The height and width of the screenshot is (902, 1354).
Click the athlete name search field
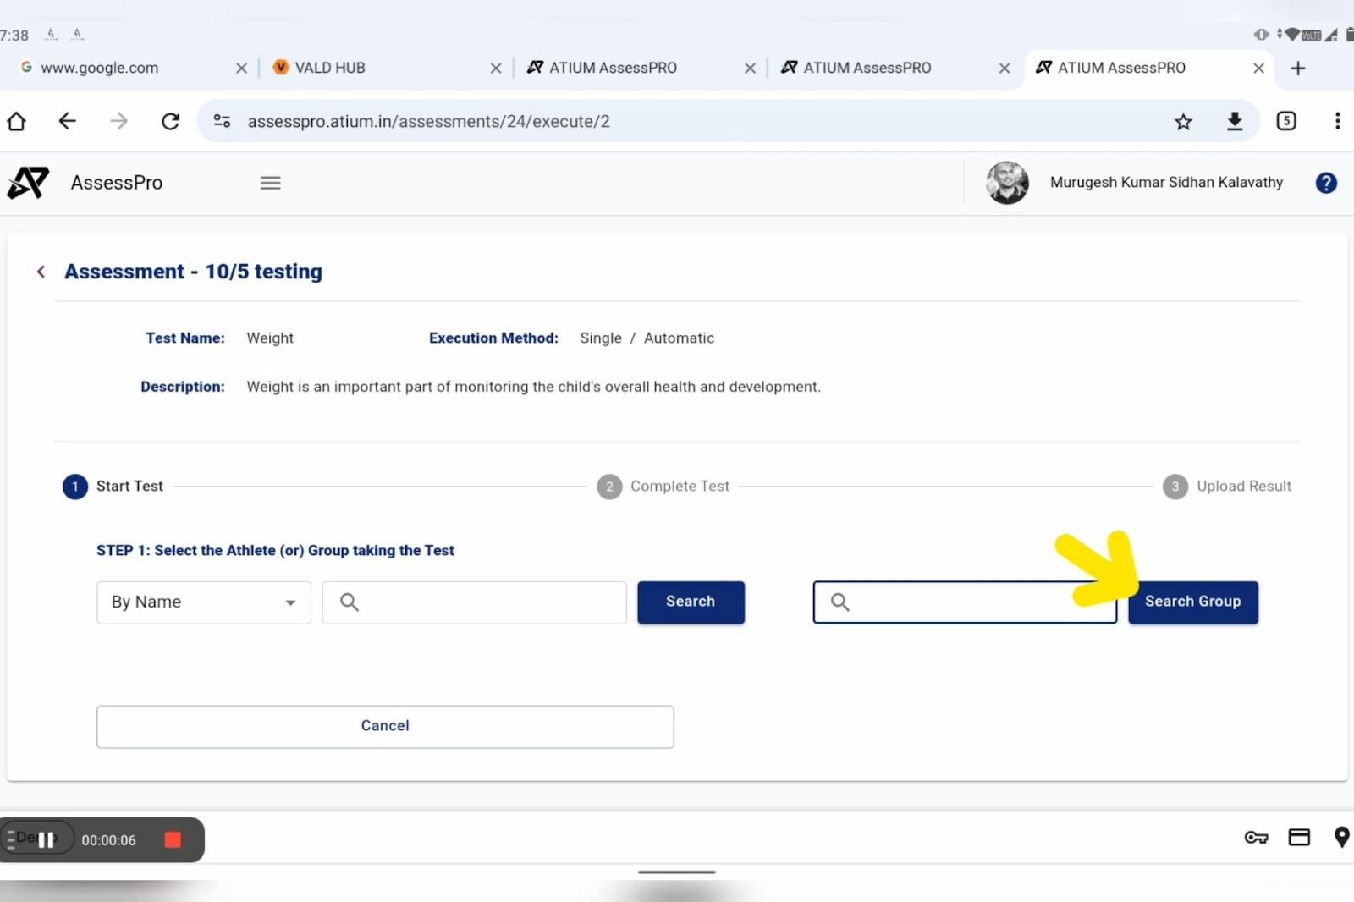coord(474,602)
